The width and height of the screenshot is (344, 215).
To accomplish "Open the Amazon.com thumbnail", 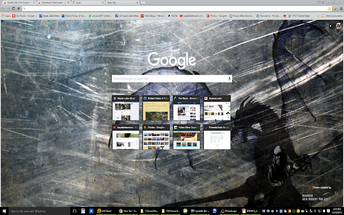I will coord(217,108).
